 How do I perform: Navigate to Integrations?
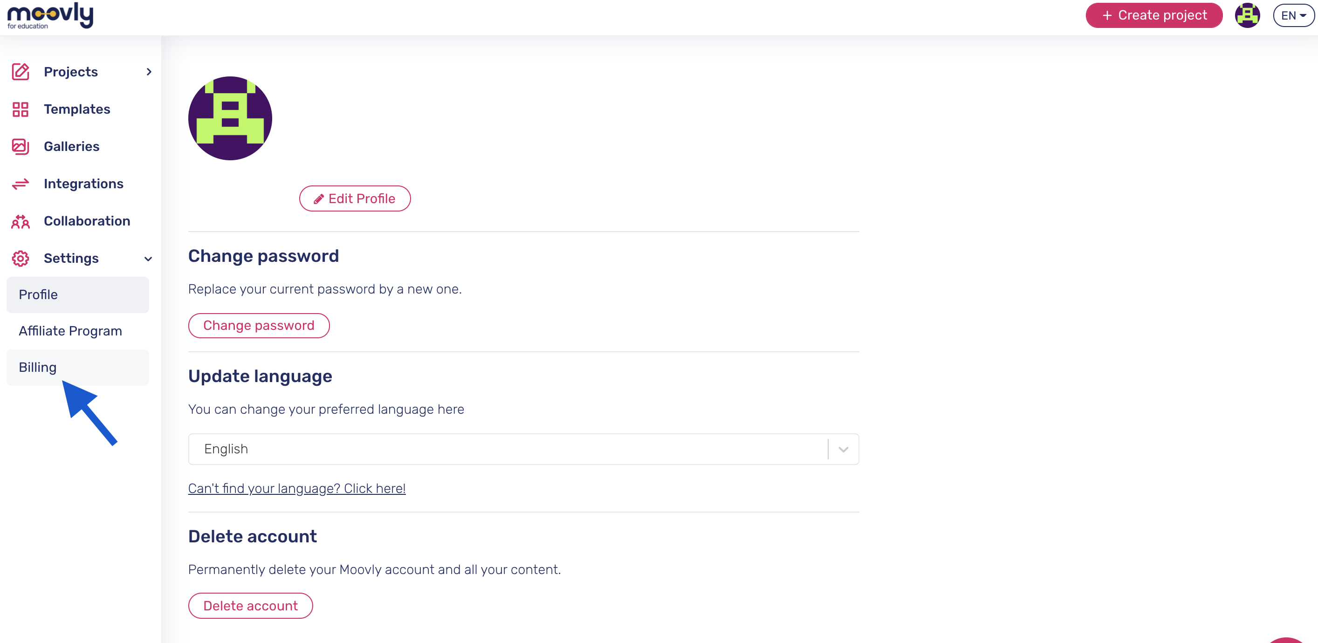[83, 184]
